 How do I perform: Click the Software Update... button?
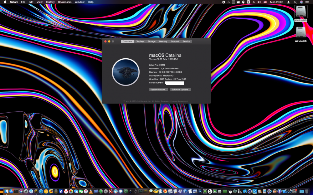click(181, 90)
